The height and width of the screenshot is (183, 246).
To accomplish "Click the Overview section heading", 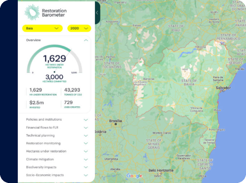I will 33,40.
